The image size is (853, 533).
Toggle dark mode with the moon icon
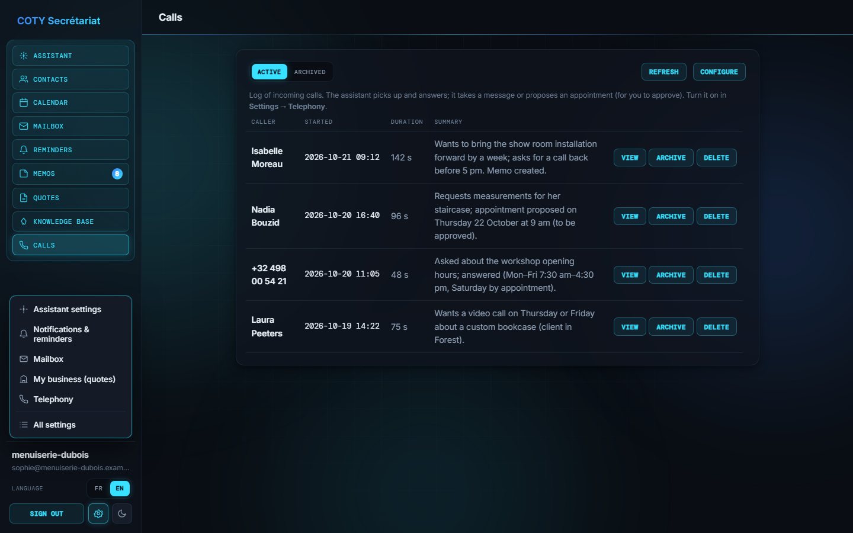(122, 513)
